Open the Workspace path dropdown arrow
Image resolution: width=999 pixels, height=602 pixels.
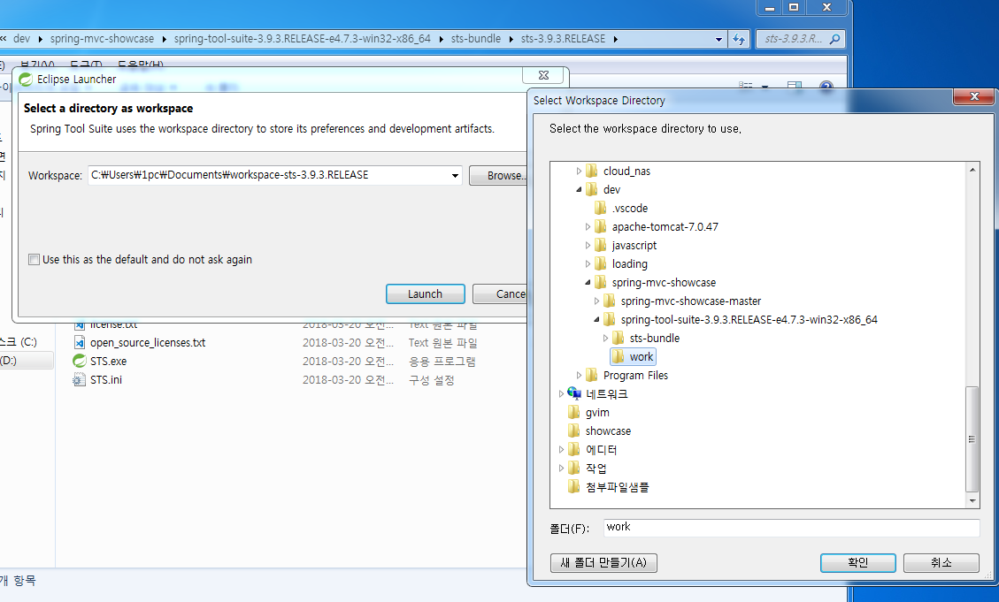[x=455, y=176]
